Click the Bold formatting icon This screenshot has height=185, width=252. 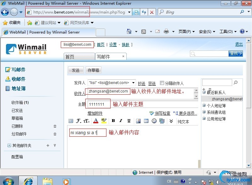coord(113,121)
